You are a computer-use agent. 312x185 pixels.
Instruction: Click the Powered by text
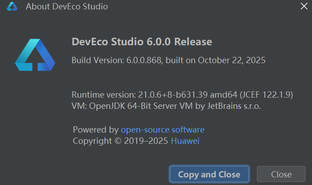click(96, 130)
